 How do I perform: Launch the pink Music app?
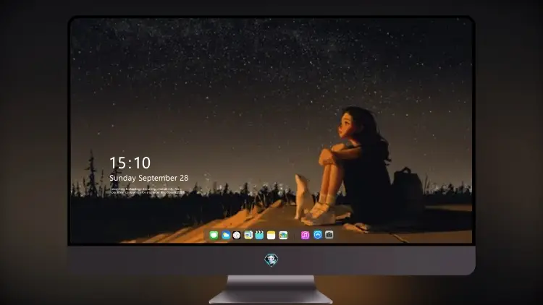pyautogui.click(x=305, y=235)
